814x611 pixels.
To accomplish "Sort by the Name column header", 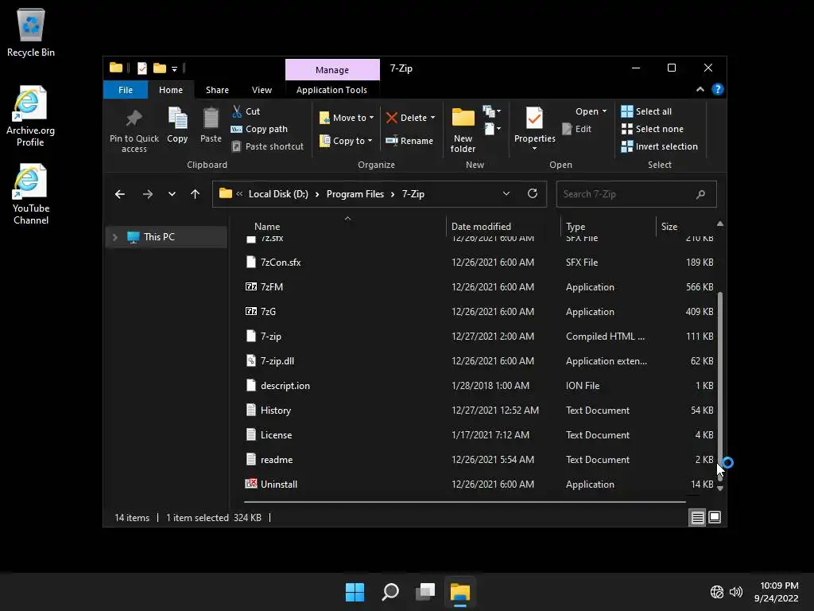I will click(267, 227).
